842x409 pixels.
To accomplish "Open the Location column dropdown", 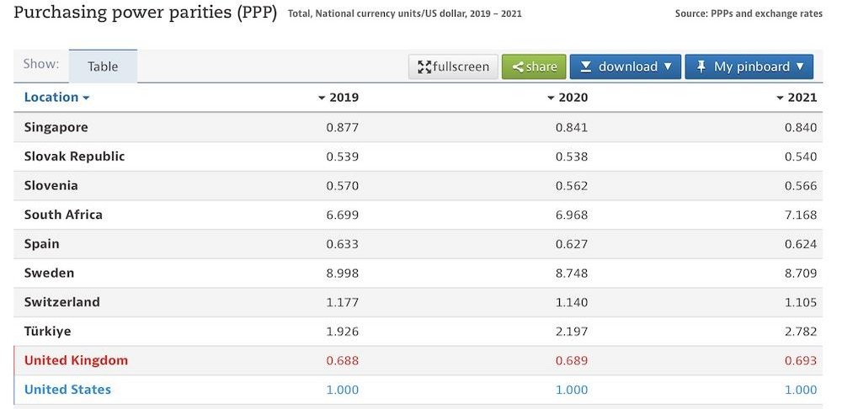I will (x=86, y=98).
